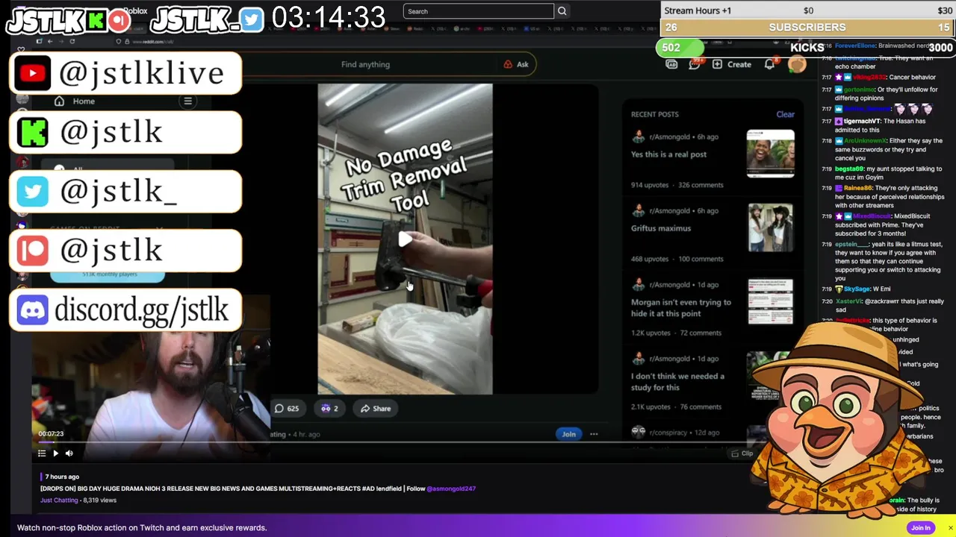Click the magnifier search button
956x537 pixels.
562,11
